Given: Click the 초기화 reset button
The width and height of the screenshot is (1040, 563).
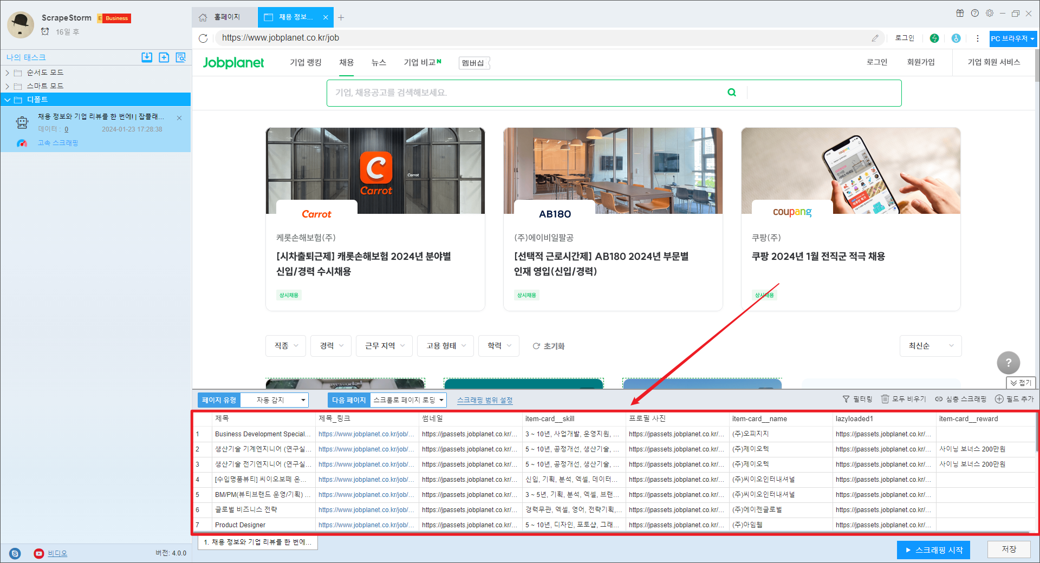Looking at the screenshot, I should pyautogui.click(x=549, y=346).
